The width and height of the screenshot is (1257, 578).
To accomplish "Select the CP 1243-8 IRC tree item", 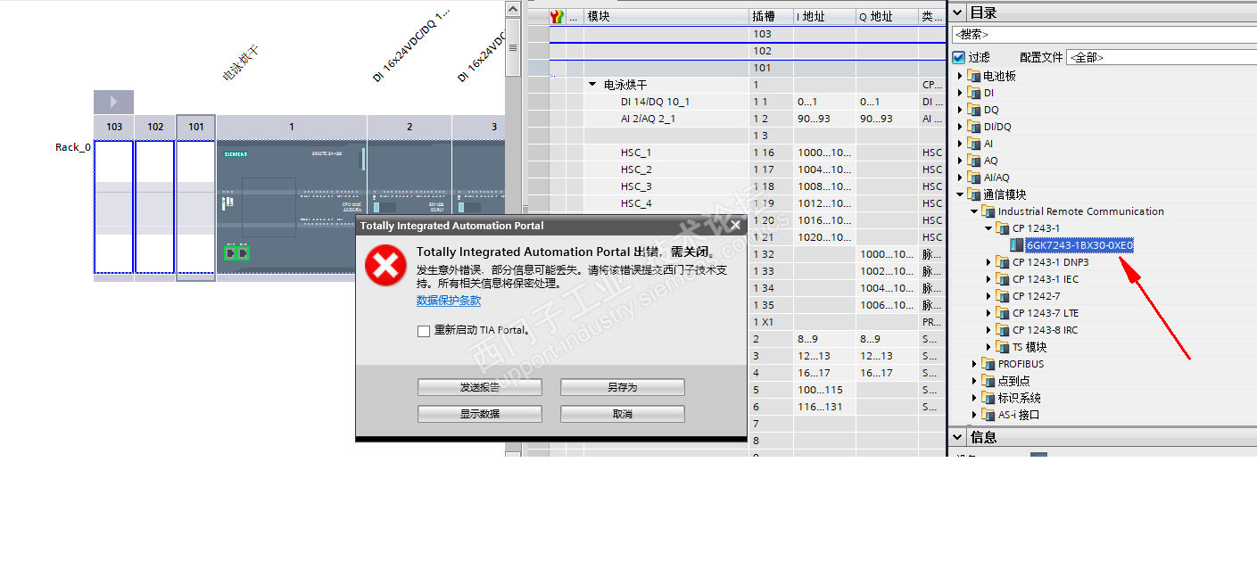I will click(x=1045, y=330).
